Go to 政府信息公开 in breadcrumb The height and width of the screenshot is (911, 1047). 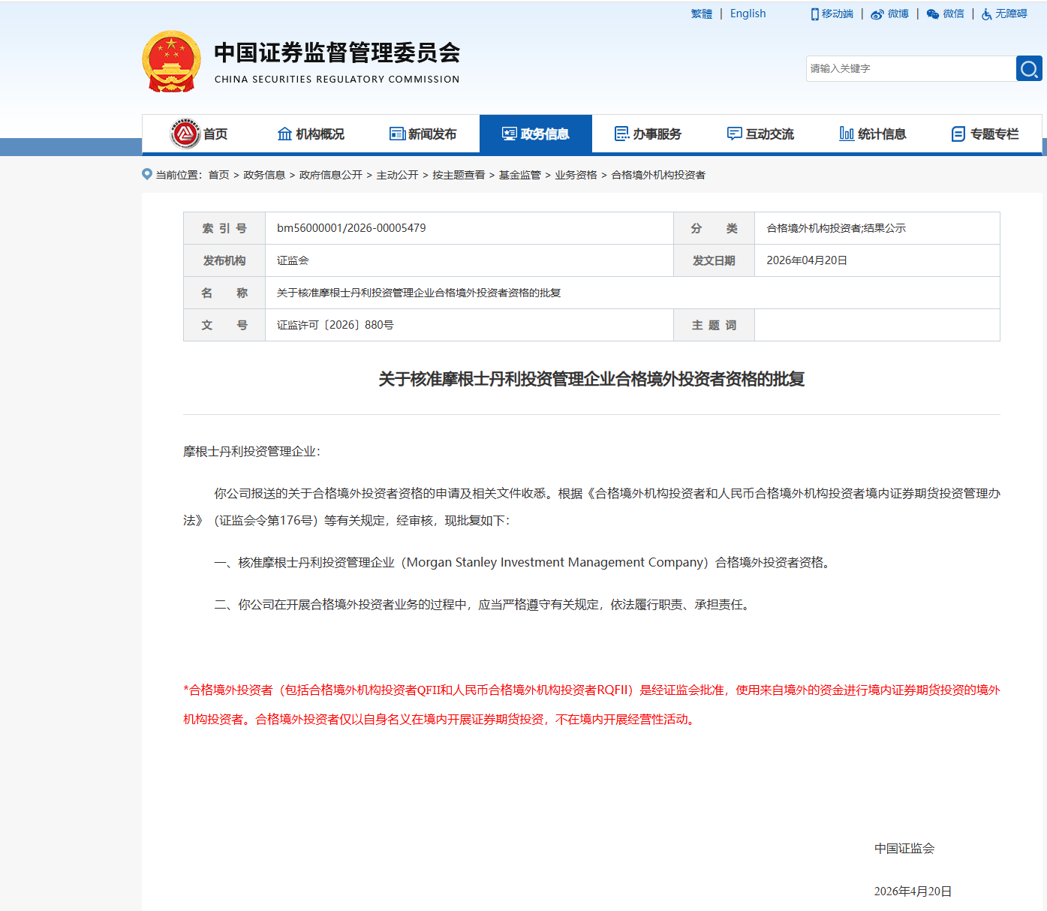tap(331, 175)
